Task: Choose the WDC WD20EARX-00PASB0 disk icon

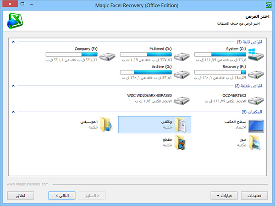Action: pyautogui.click(x=181, y=101)
